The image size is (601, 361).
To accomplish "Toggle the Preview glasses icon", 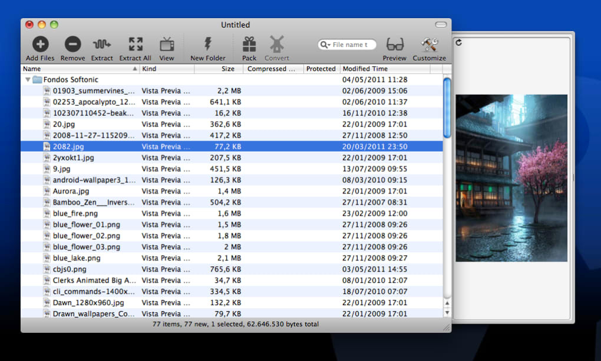I will click(x=395, y=45).
